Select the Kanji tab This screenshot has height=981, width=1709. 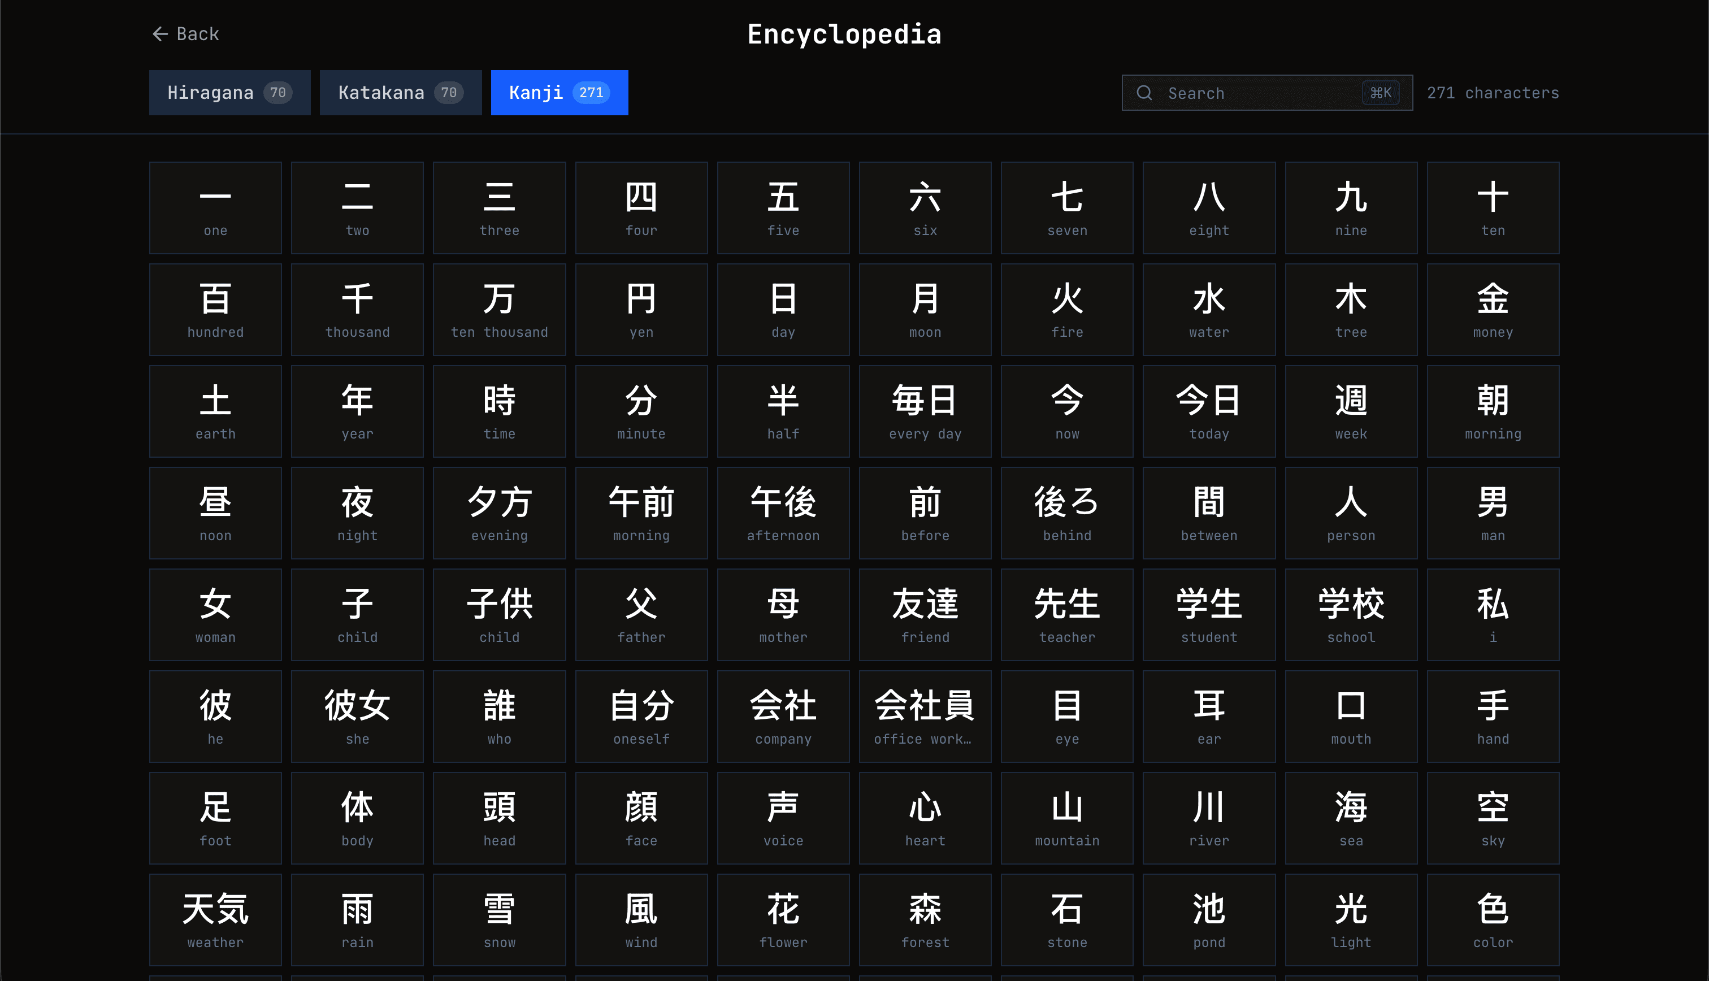pos(558,93)
